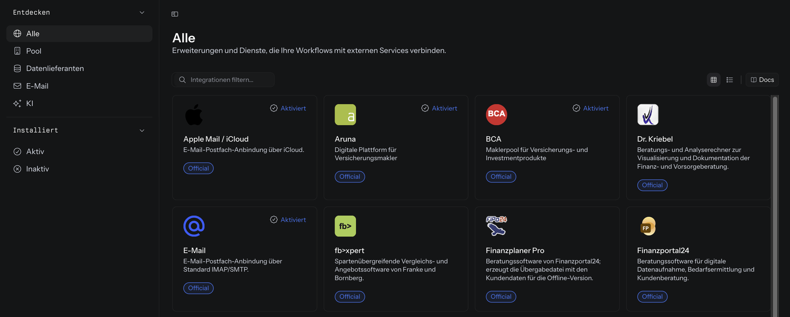790x317 pixels.
Task: Click the blue @ logo on E-Mail card
Action: click(x=194, y=226)
